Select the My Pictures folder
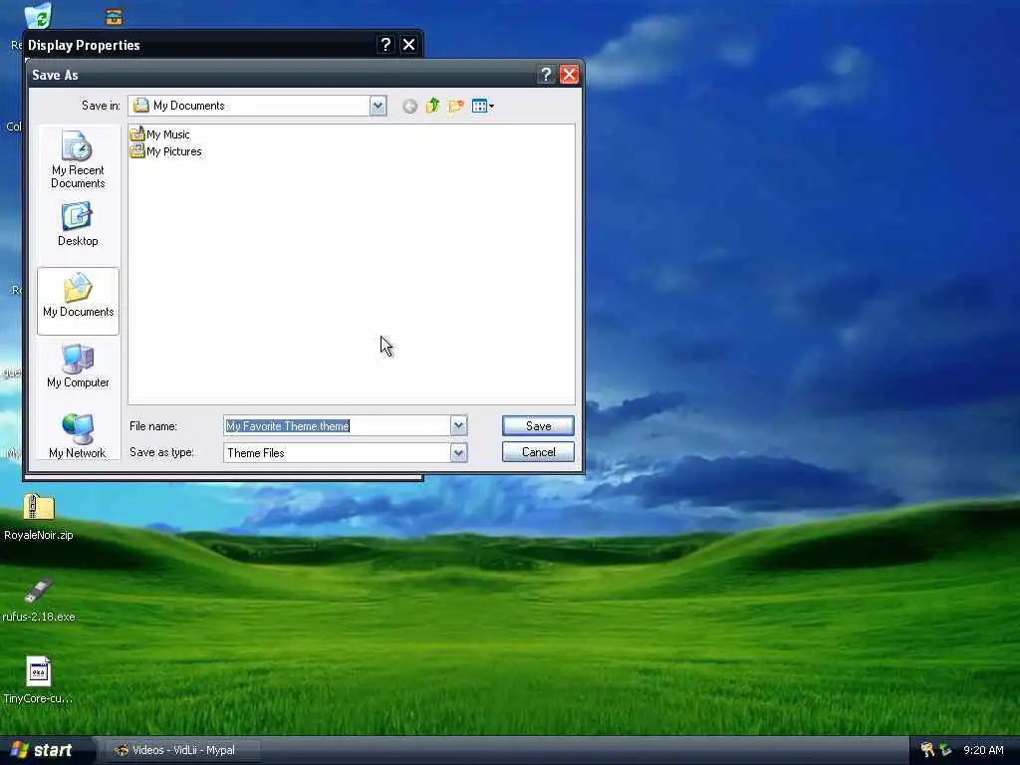1020x765 pixels. [166, 151]
